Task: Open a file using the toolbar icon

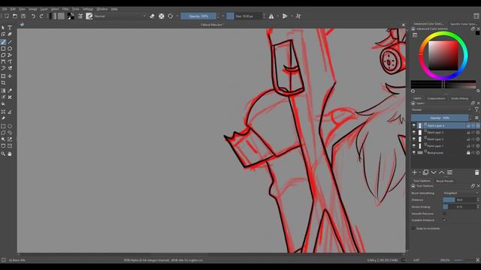Action: 15,16
